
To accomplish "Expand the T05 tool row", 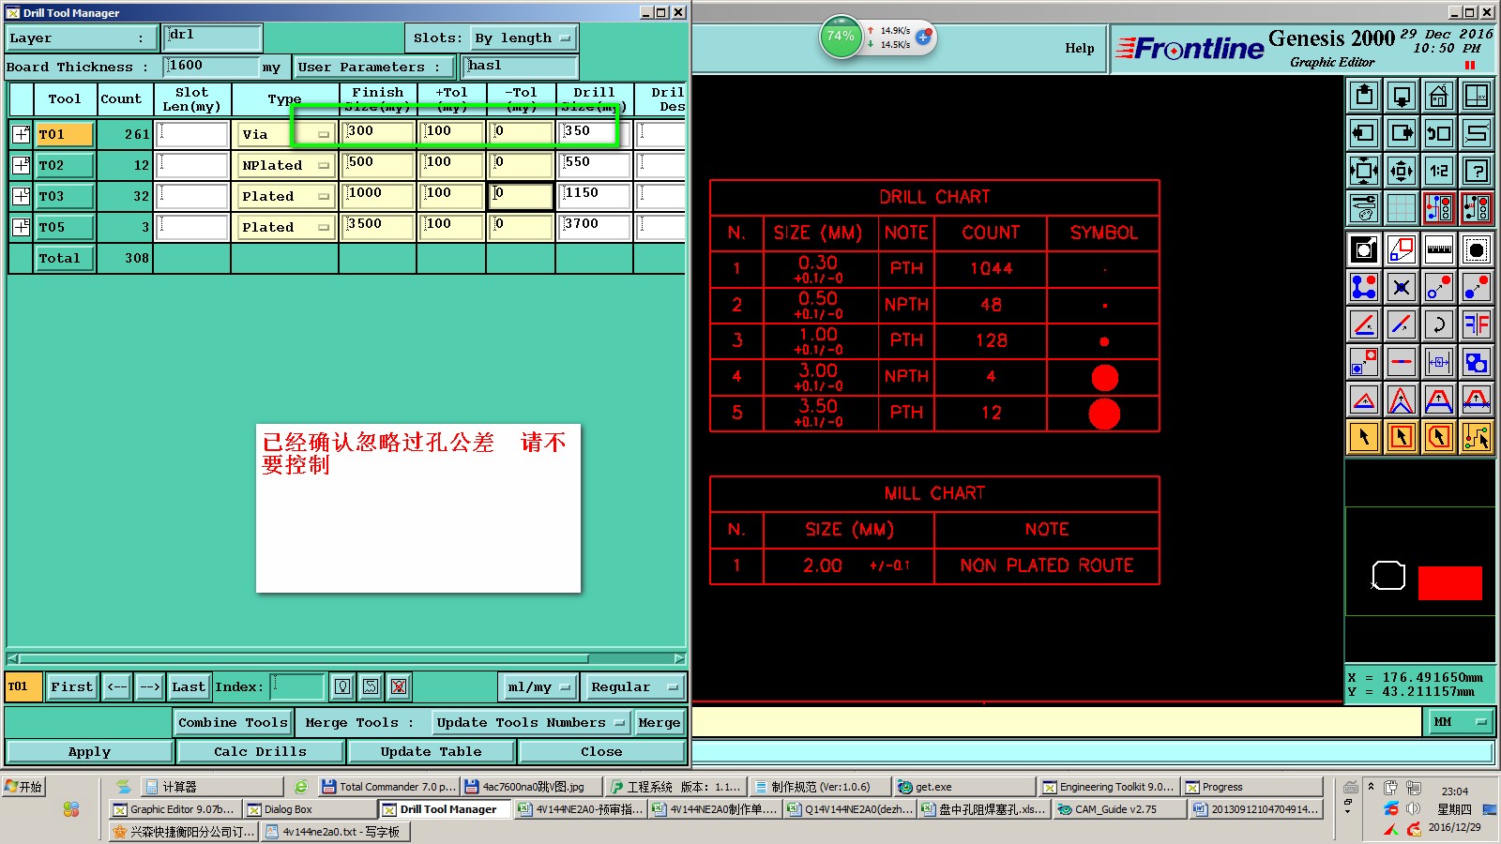I will pos(21,227).
